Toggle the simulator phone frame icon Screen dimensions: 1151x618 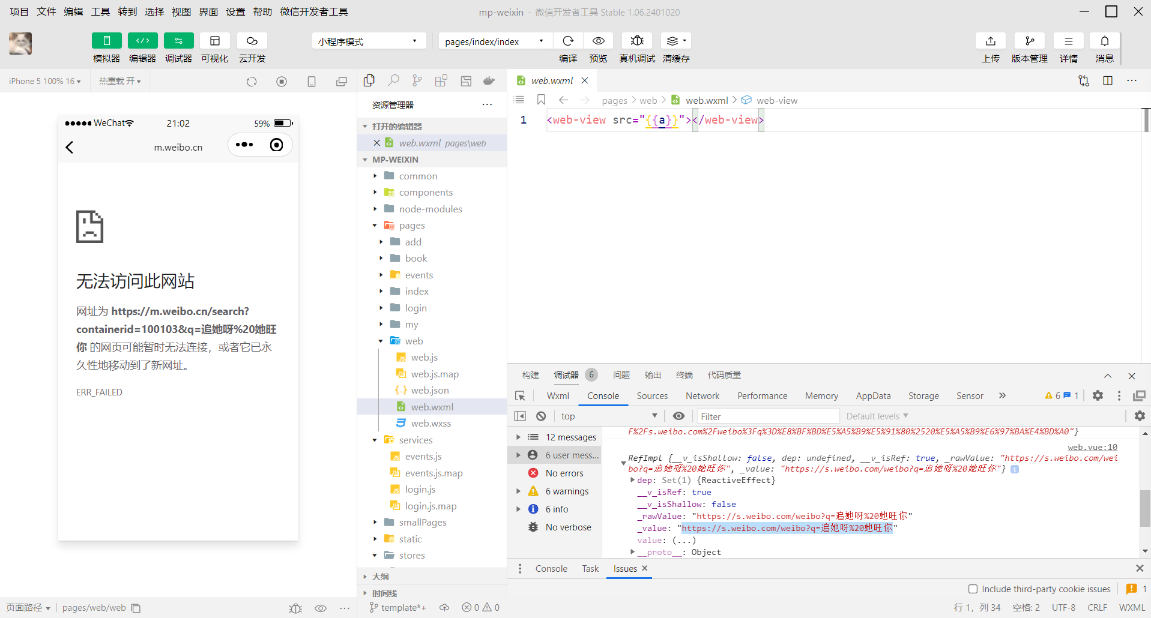pyautogui.click(x=312, y=81)
